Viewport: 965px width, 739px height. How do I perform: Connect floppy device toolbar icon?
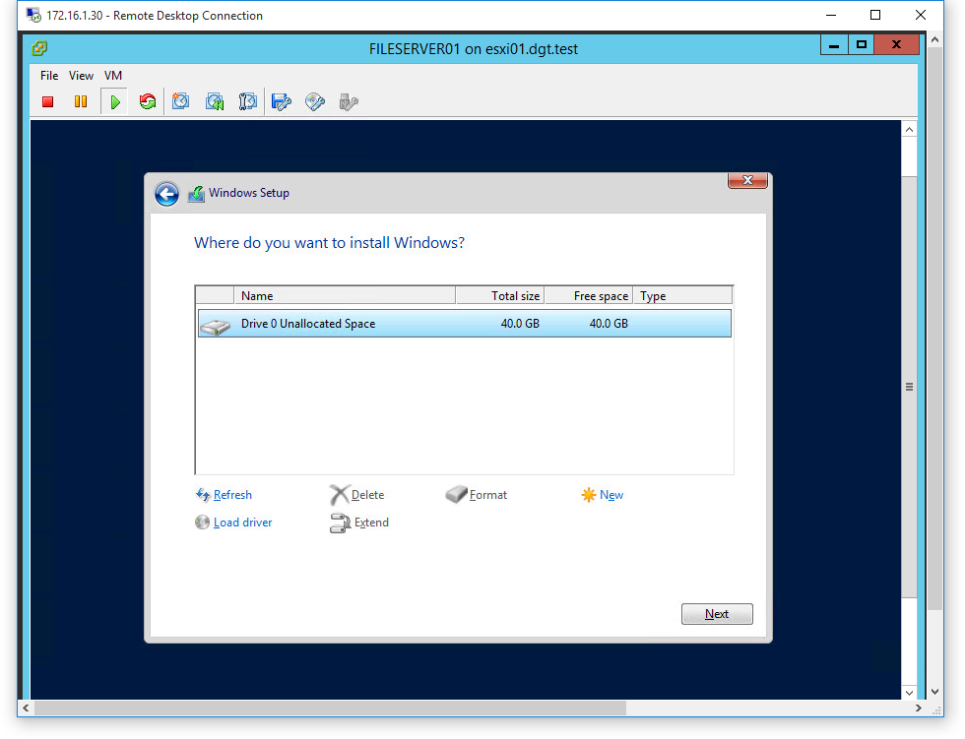(282, 101)
